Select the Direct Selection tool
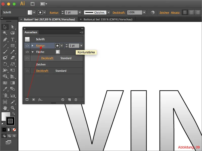The image size is (202, 151). coord(13,27)
